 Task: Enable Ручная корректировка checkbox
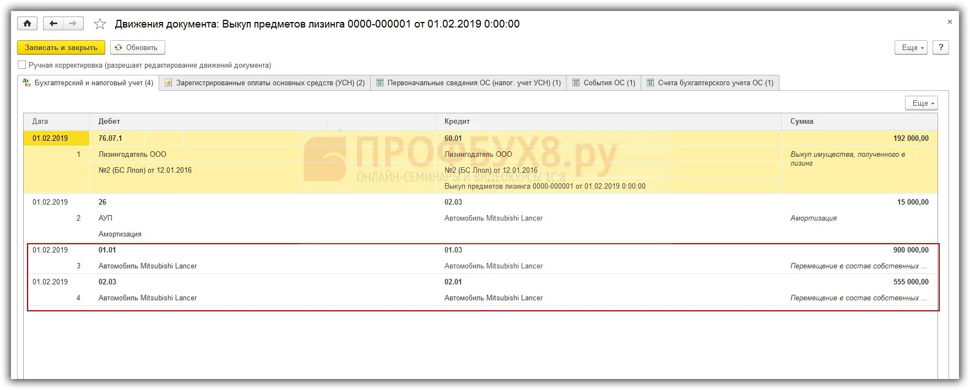click(x=22, y=65)
